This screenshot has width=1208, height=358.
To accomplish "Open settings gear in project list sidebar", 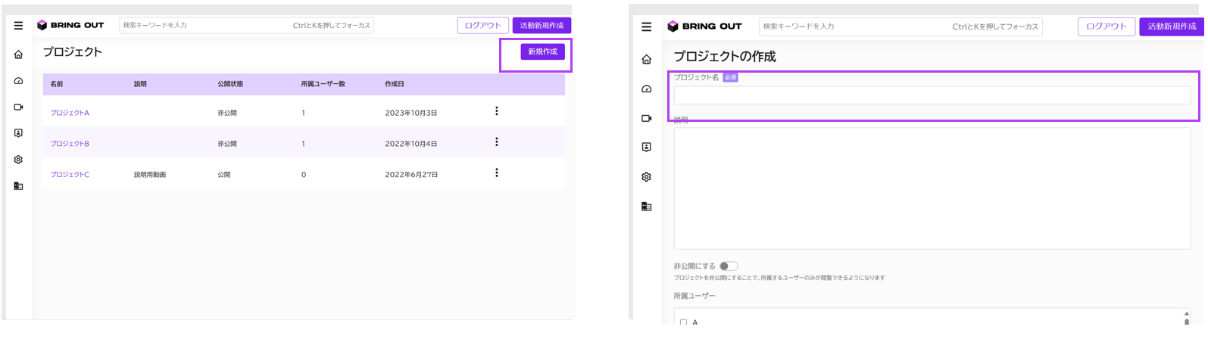I will (18, 160).
